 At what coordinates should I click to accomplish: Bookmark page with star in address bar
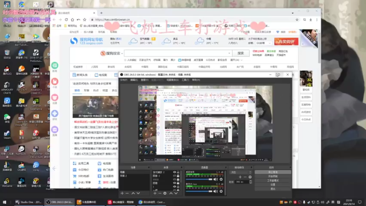[x=297, y=20]
